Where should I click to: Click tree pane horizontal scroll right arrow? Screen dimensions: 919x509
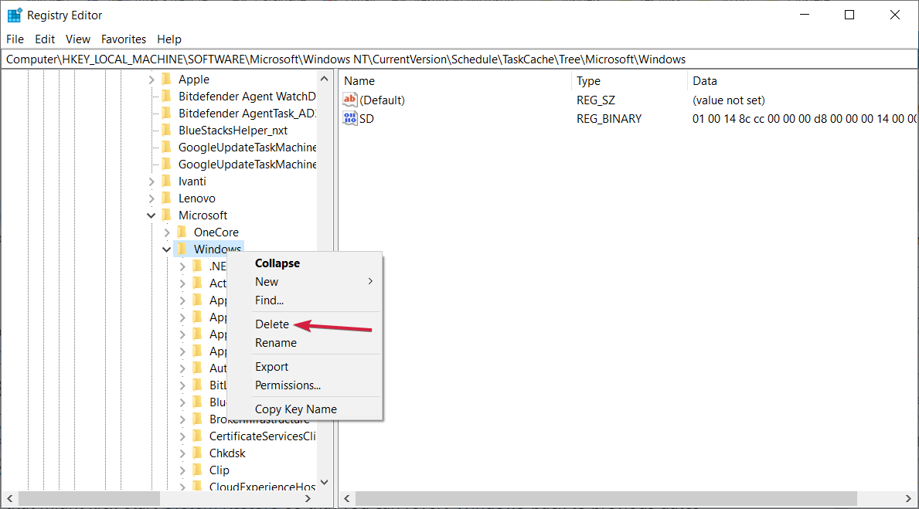[x=308, y=498]
